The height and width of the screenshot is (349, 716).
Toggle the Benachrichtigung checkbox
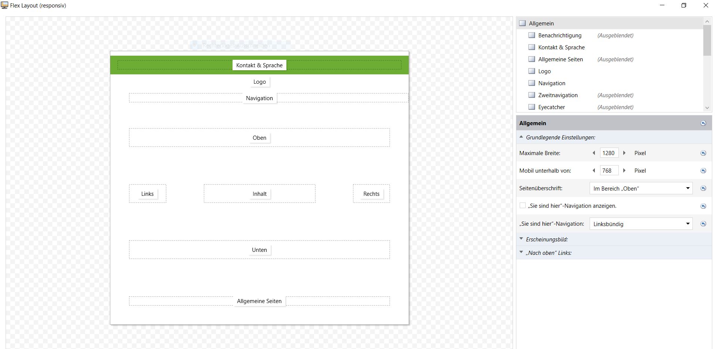(x=532, y=35)
